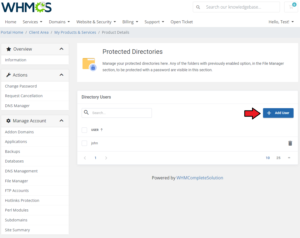This screenshot has width=300, height=238.
Task: Select Request Cancellation action
Action: coord(35,96)
